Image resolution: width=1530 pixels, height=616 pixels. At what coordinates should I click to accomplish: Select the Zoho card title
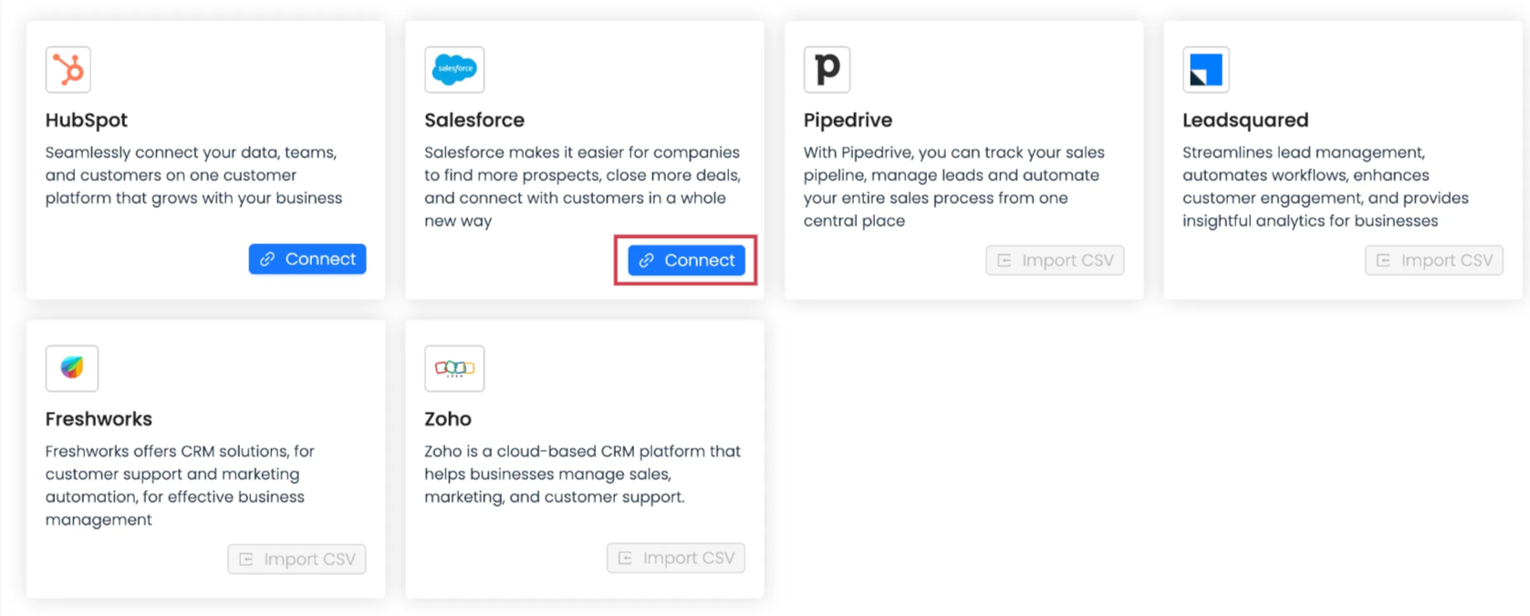pos(448,419)
